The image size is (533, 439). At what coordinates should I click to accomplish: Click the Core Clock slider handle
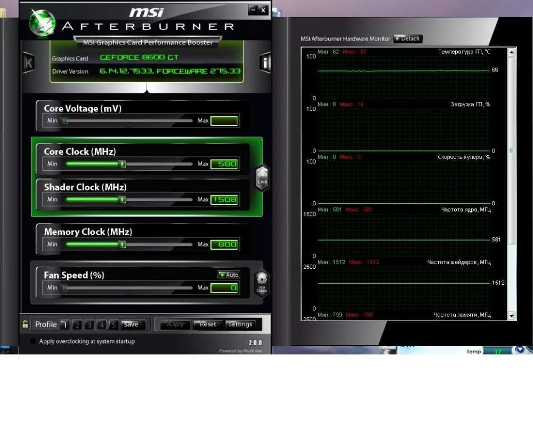pyautogui.click(x=123, y=164)
